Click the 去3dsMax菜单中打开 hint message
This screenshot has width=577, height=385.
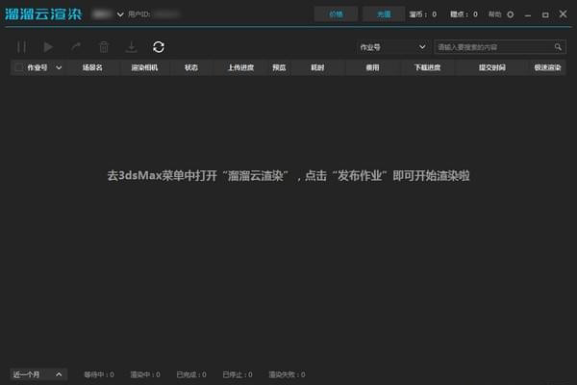point(288,176)
